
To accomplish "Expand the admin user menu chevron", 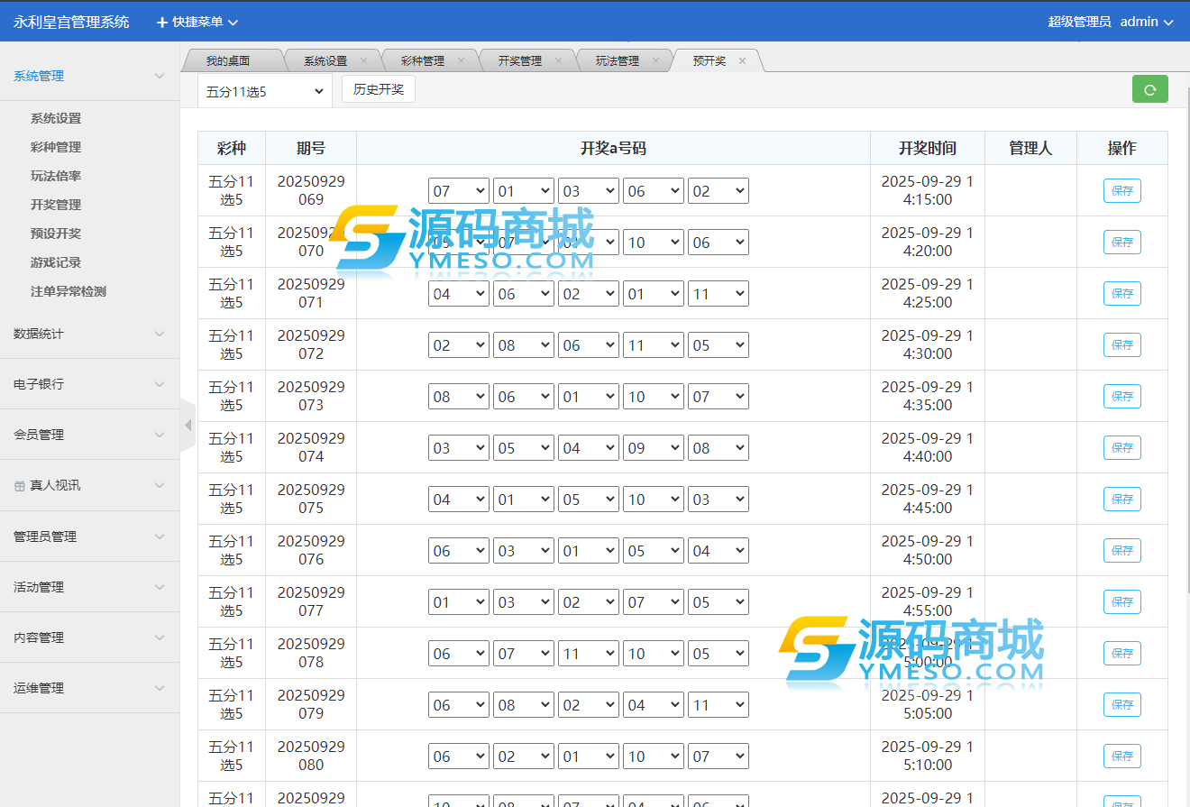I will (x=1169, y=22).
